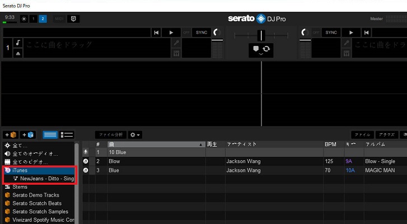Select the track Blow
Image resolution: width=407 pixels, height=224 pixels.
click(x=114, y=161)
